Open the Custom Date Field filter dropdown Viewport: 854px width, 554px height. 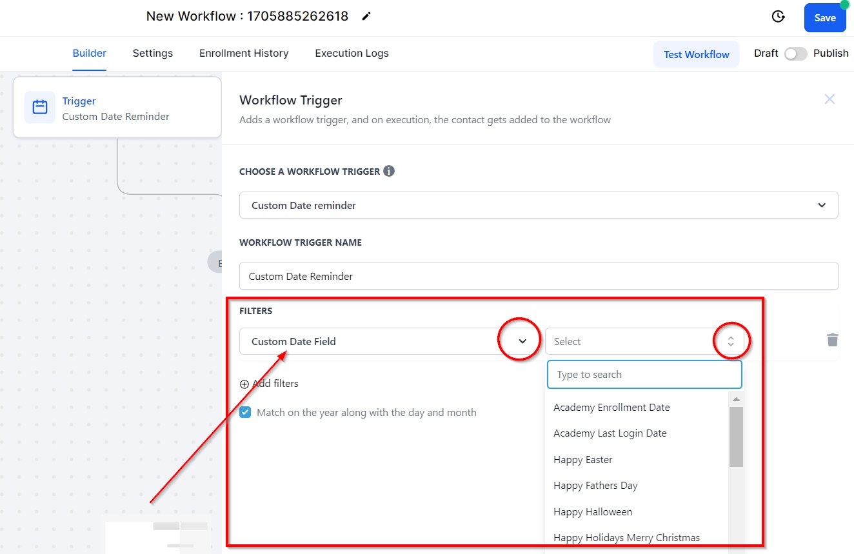point(522,341)
